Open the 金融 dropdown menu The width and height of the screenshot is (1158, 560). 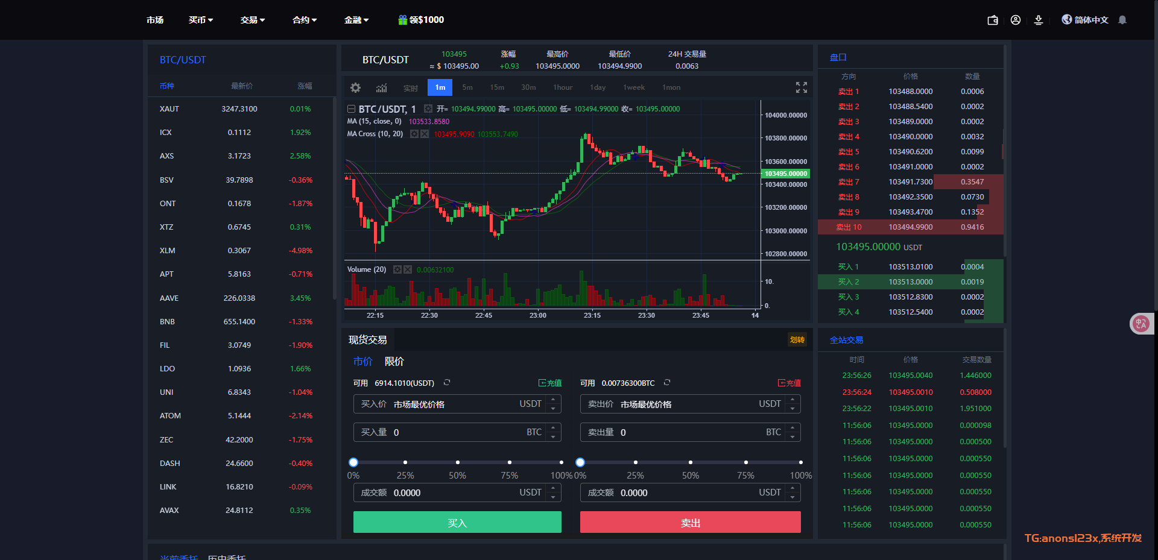tap(356, 20)
